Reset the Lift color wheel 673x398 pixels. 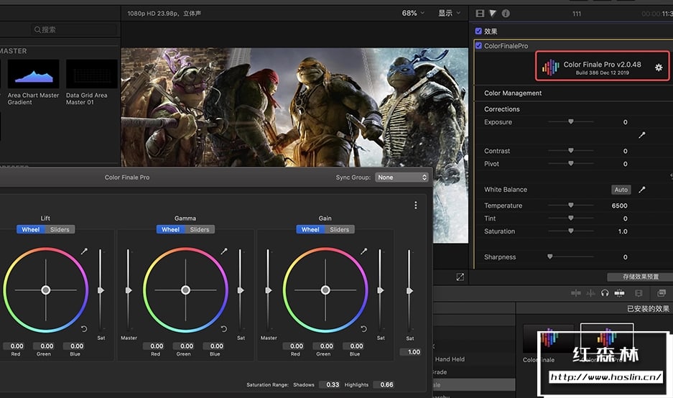(x=84, y=329)
